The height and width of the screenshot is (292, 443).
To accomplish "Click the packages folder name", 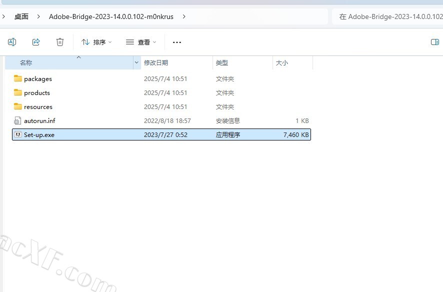I will (38, 79).
